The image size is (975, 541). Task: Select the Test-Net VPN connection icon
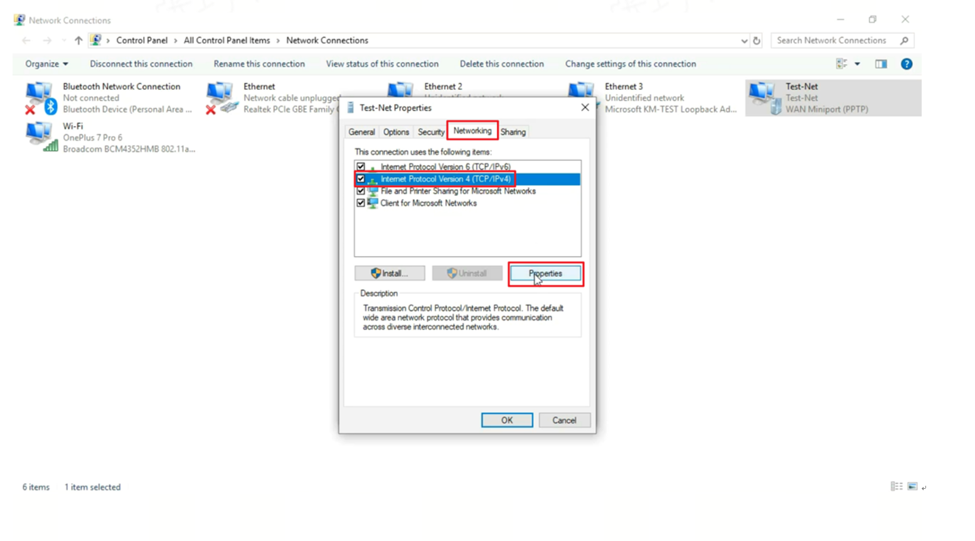[x=764, y=98]
